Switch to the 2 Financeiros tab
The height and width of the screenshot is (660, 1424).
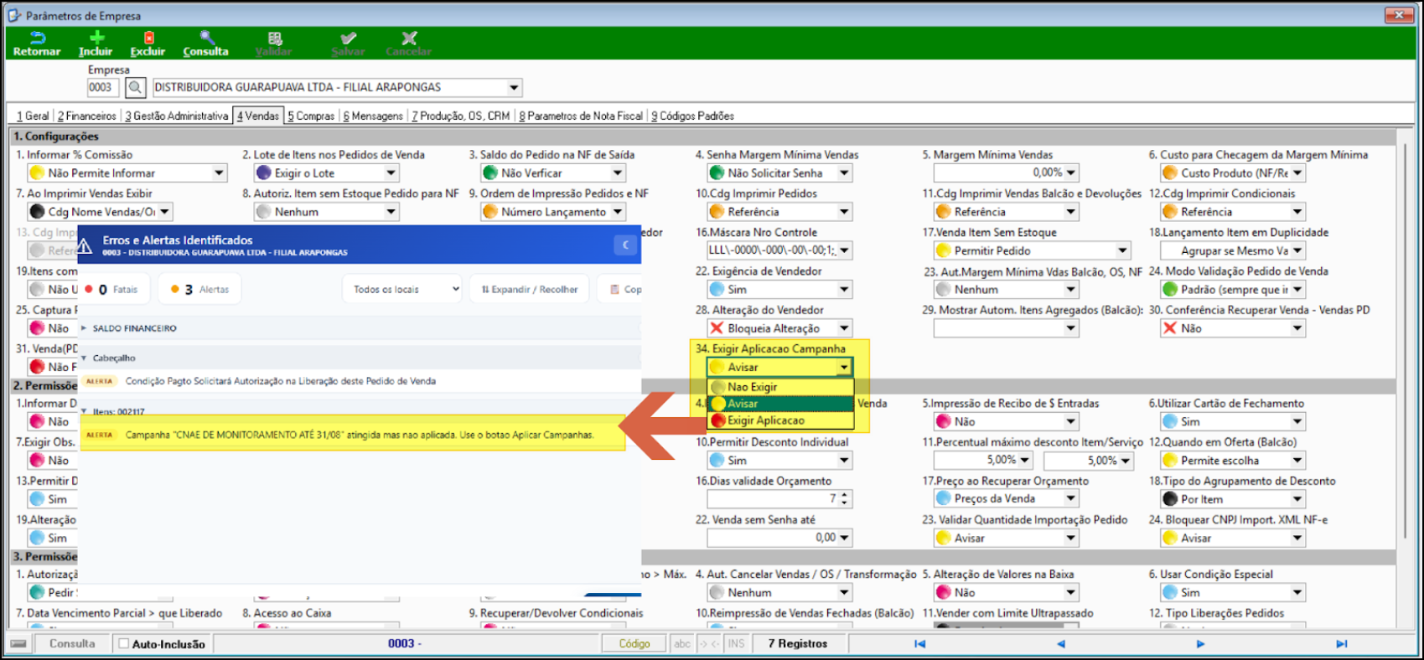tap(87, 116)
